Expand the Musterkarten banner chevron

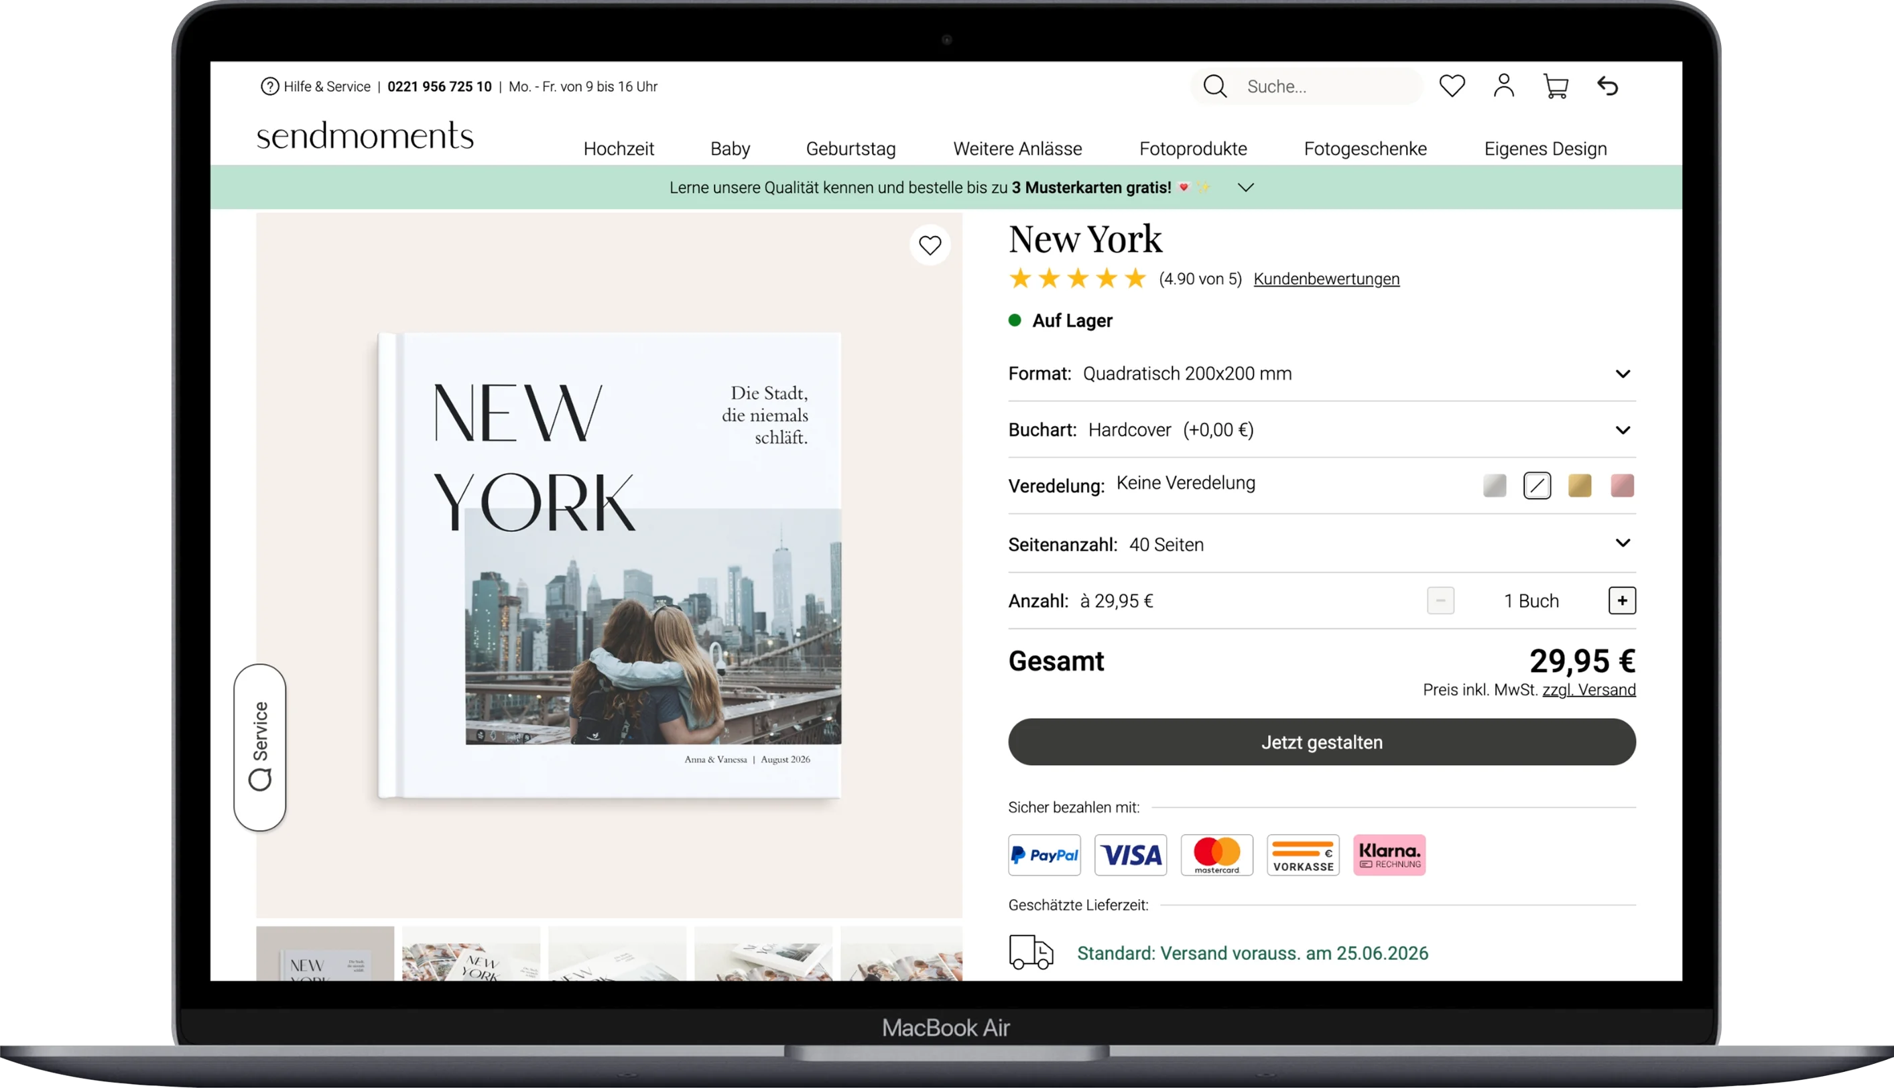tap(1245, 188)
